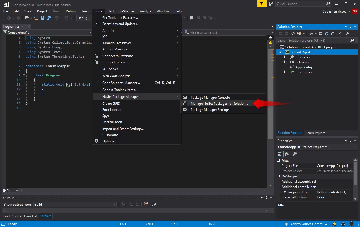360x227 pixels.
Task: Toggle Alphabetical sort in Properties panel
Action: coord(287,154)
